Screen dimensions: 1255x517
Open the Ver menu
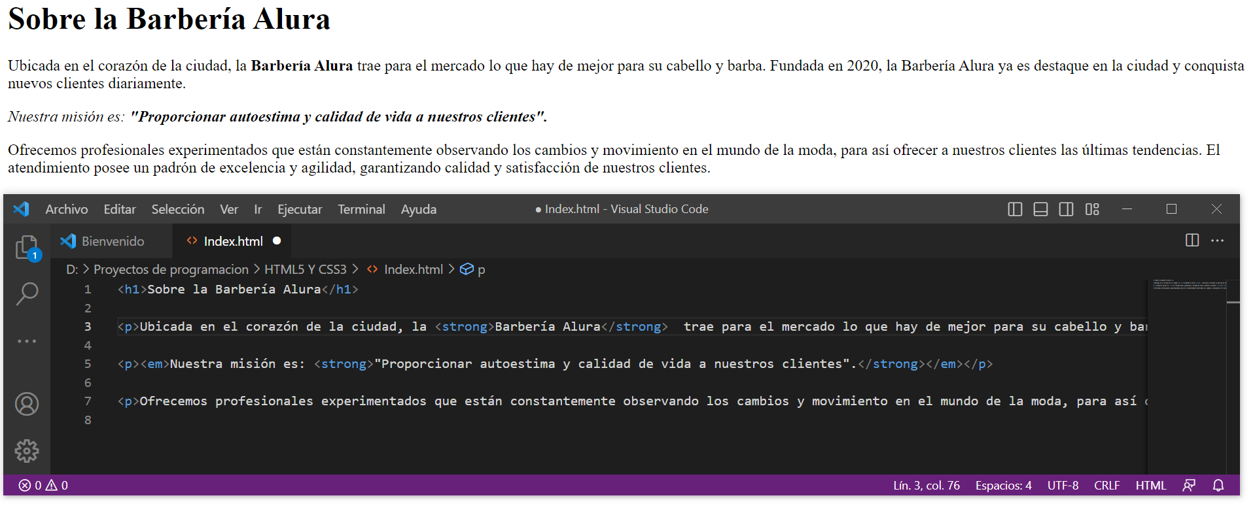tap(229, 209)
